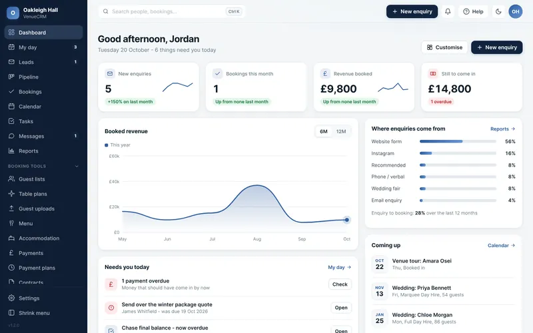
Task: Click the Instagram progress bar
Action: click(458, 153)
